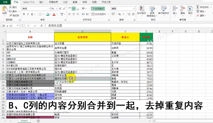The height and width of the screenshot is (123, 213).
Task: Increase decimal places
Action: tap(129, 14)
